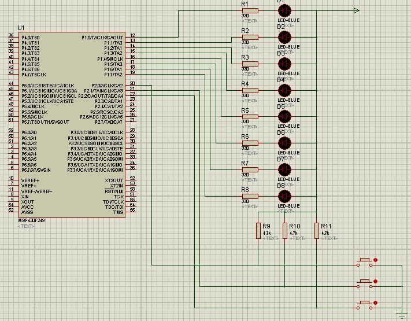Click push button wired to R9 line
The width and height of the screenshot is (411, 321).
point(365,262)
